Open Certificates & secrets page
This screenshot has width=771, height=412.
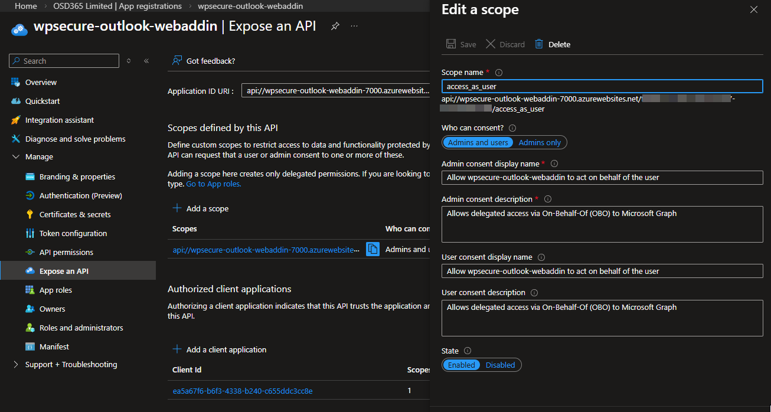75,214
